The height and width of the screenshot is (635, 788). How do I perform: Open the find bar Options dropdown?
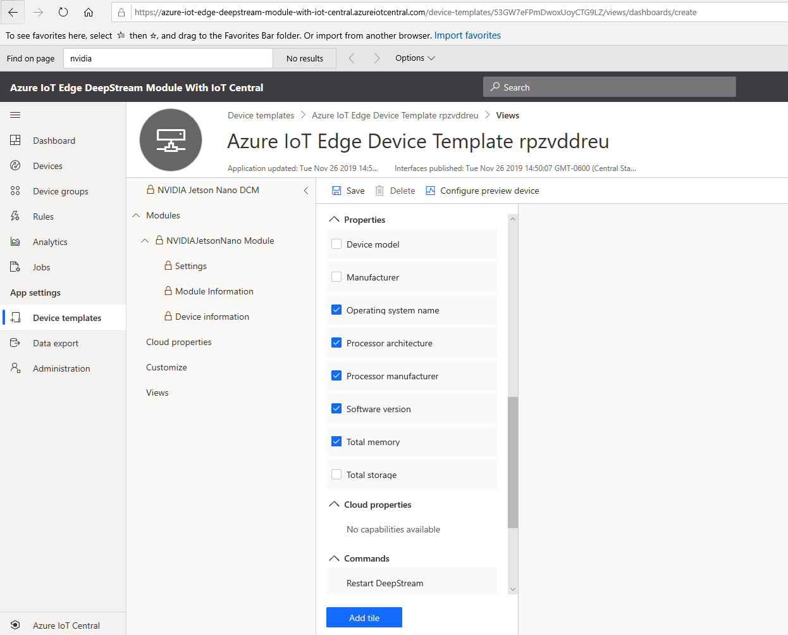415,58
